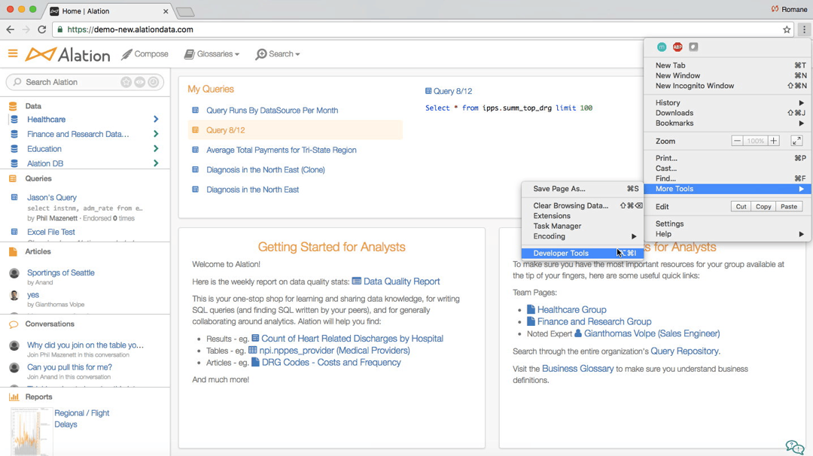Open the Data Quality Report link
The width and height of the screenshot is (813, 456).
point(396,281)
